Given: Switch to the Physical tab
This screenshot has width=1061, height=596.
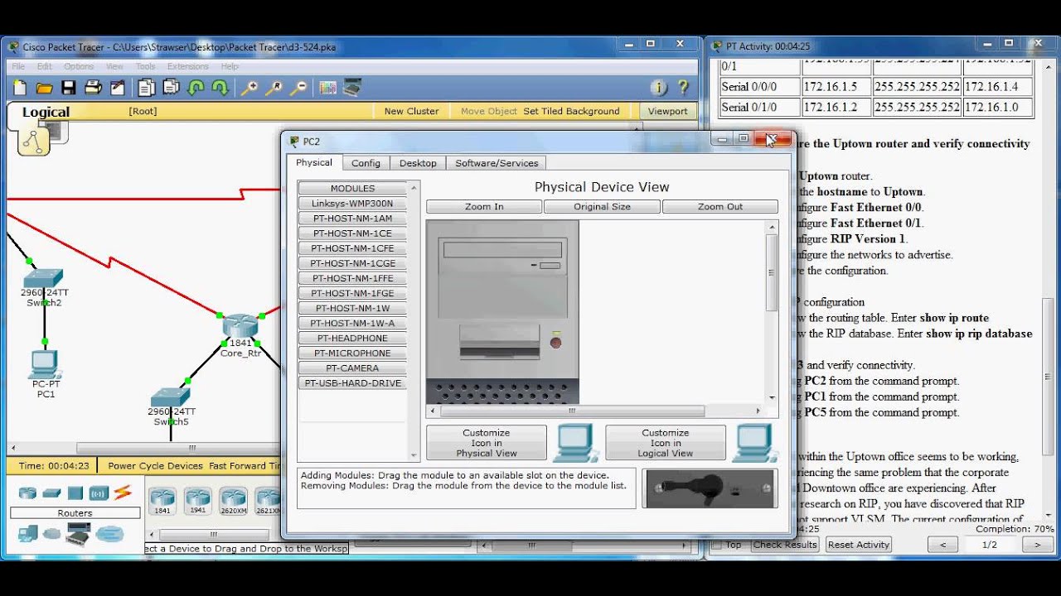Looking at the screenshot, I should click(x=314, y=163).
